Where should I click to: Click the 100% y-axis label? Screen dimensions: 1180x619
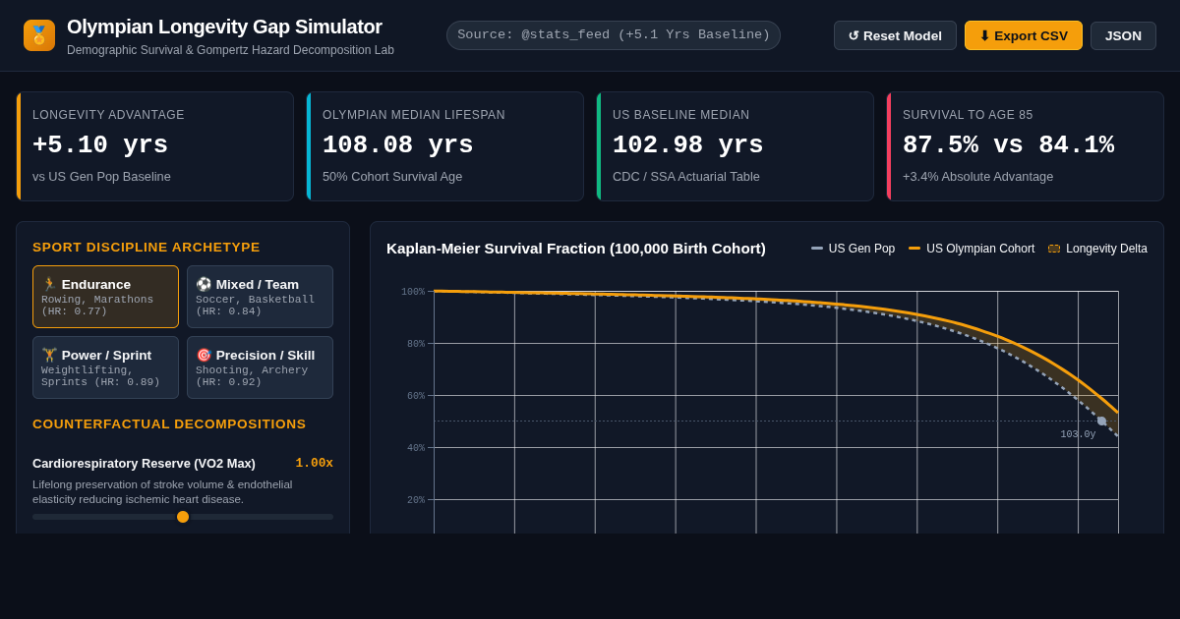point(413,292)
